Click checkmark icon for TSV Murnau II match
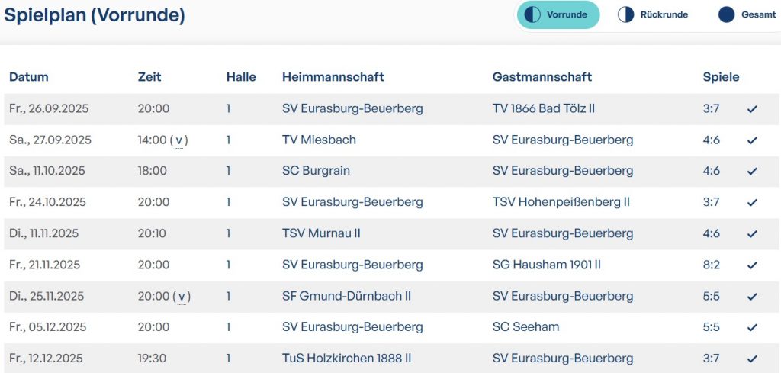 click(752, 233)
